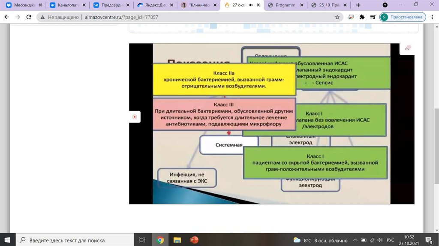Screen dimensions: 439x246
Task: Click the scrollbar down arrow
Action: 437,231
